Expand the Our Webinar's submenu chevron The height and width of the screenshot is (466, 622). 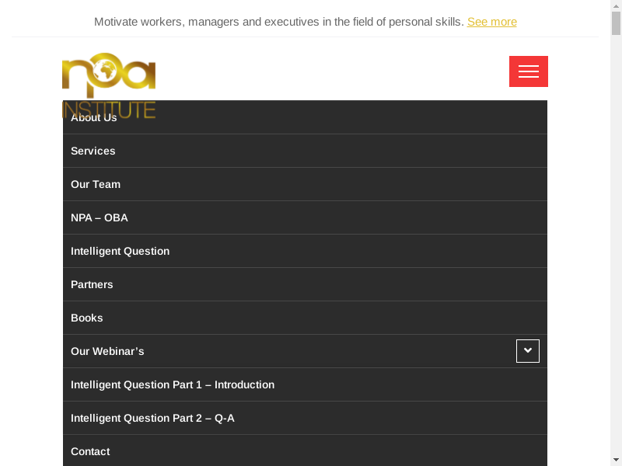click(528, 351)
